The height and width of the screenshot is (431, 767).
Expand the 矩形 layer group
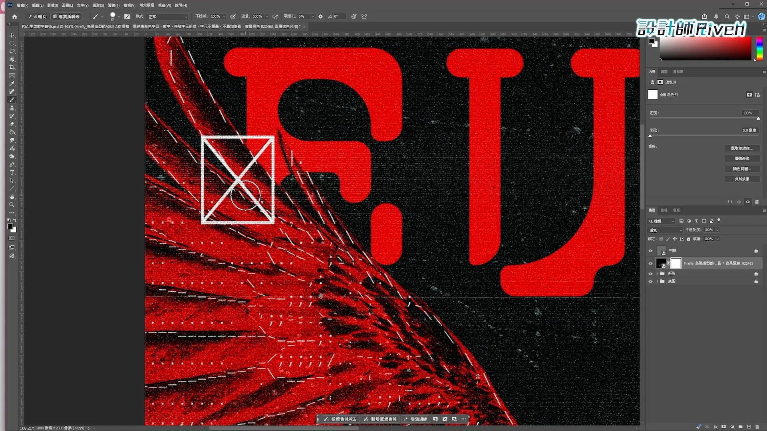(657, 274)
